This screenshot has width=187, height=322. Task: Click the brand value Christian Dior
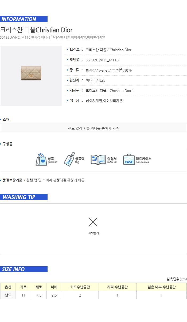(x=108, y=50)
